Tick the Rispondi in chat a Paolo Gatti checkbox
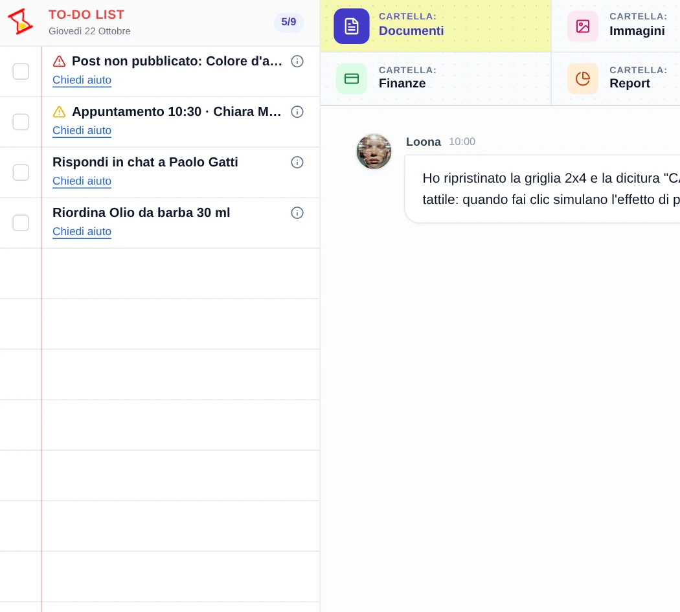 point(21,173)
